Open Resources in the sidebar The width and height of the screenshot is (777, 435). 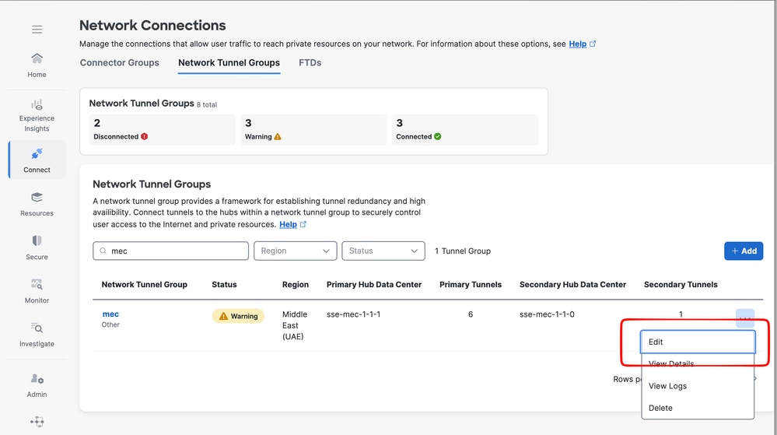[37, 204]
